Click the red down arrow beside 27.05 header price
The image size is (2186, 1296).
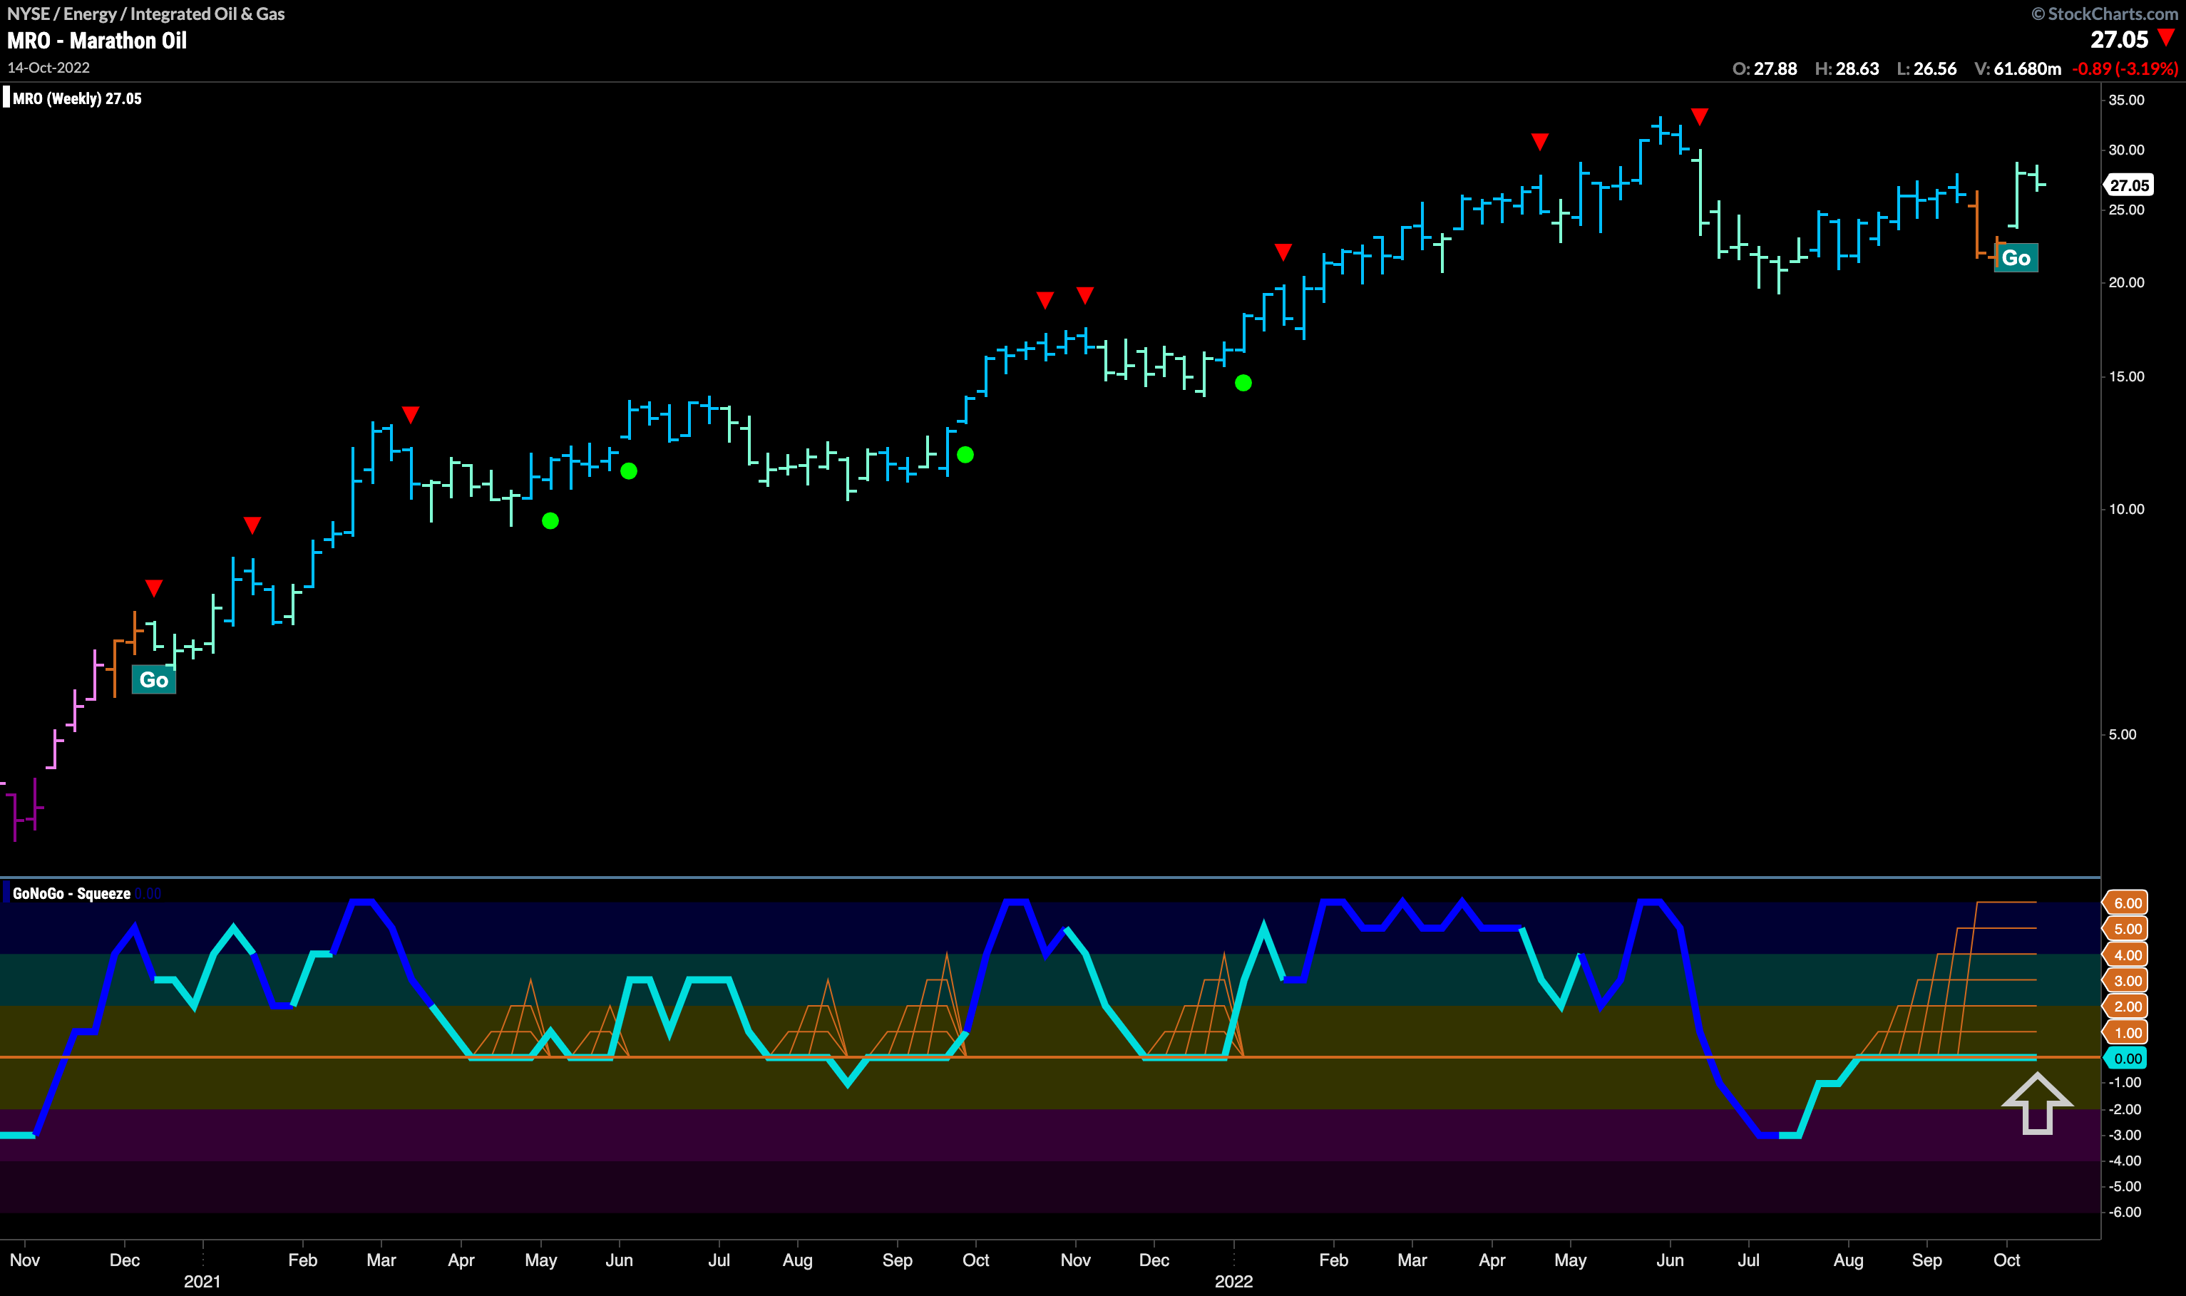click(x=2166, y=38)
